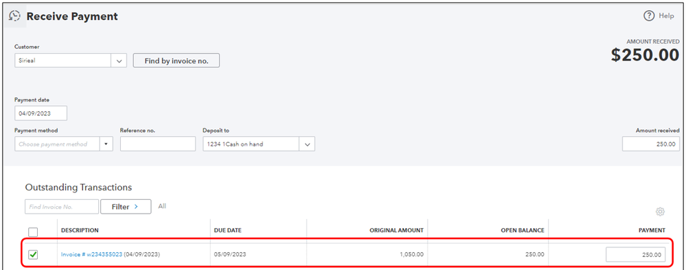Click the DUE DATE column header

[227, 230]
